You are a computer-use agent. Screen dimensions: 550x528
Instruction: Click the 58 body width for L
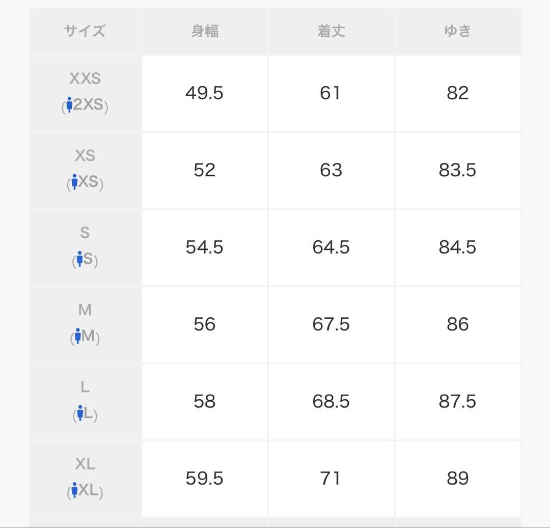pos(205,402)
